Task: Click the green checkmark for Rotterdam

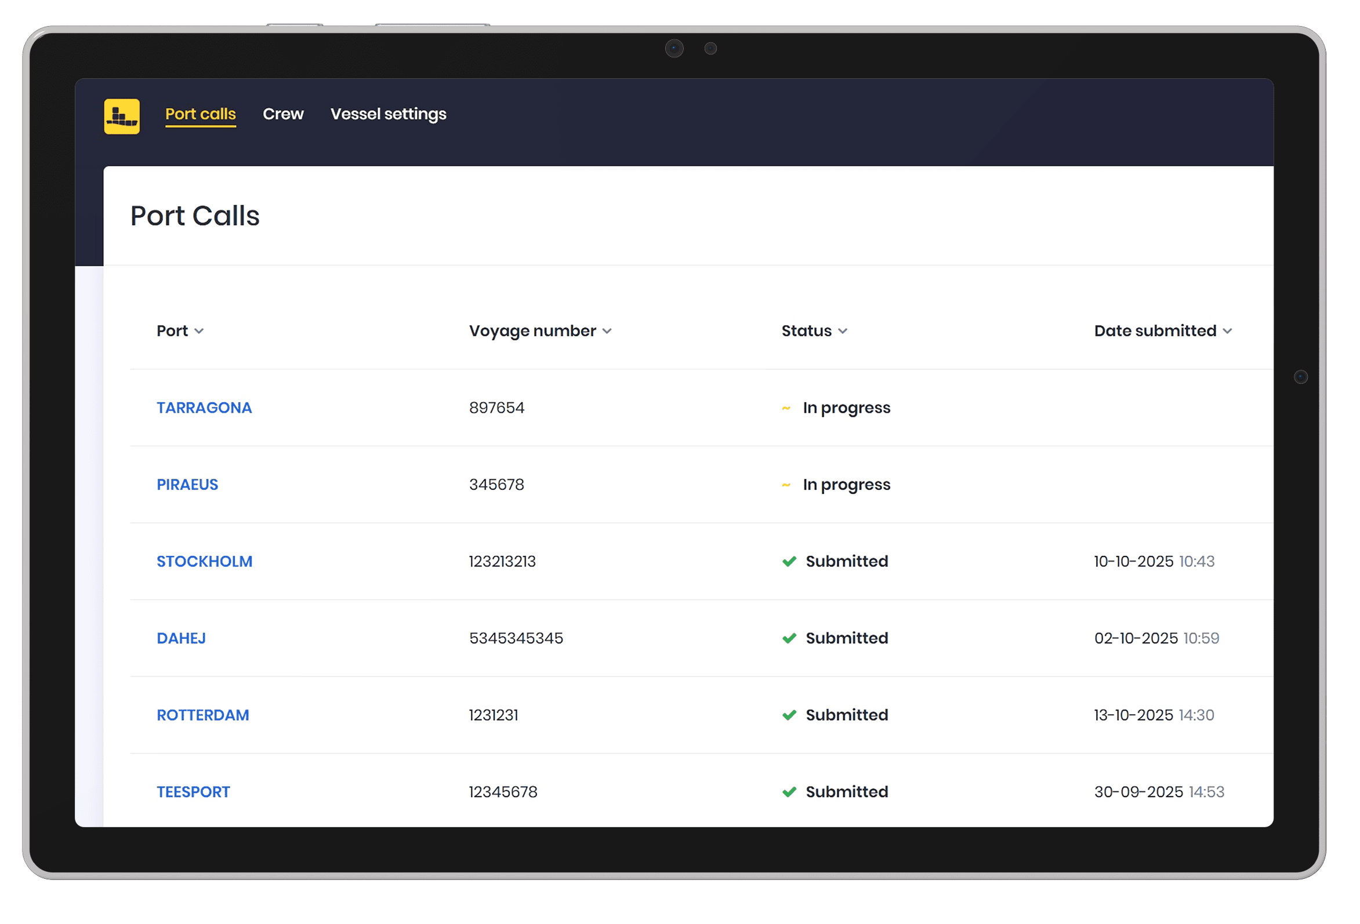Action: click(x=789, y=715)
